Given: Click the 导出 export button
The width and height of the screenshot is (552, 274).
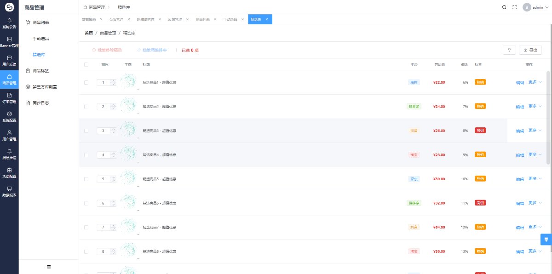Looking at the screenshot, I should [x=530, y=50].
